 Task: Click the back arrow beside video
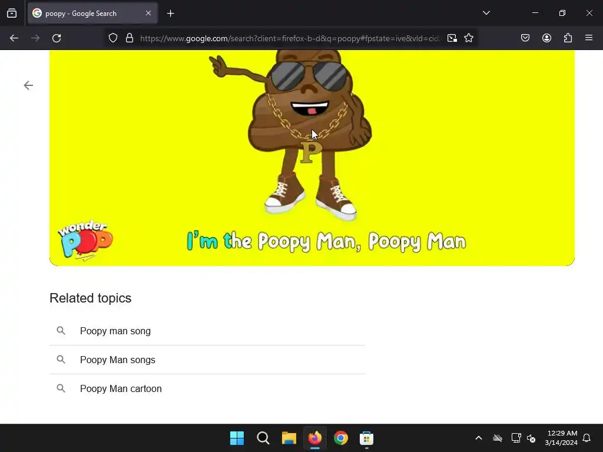click(x=28, y=85)
